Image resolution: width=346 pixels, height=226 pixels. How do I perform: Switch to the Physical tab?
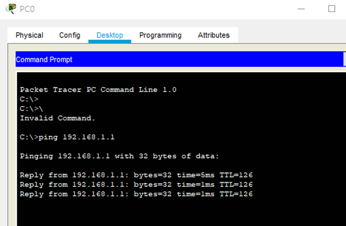coord(29,35)
